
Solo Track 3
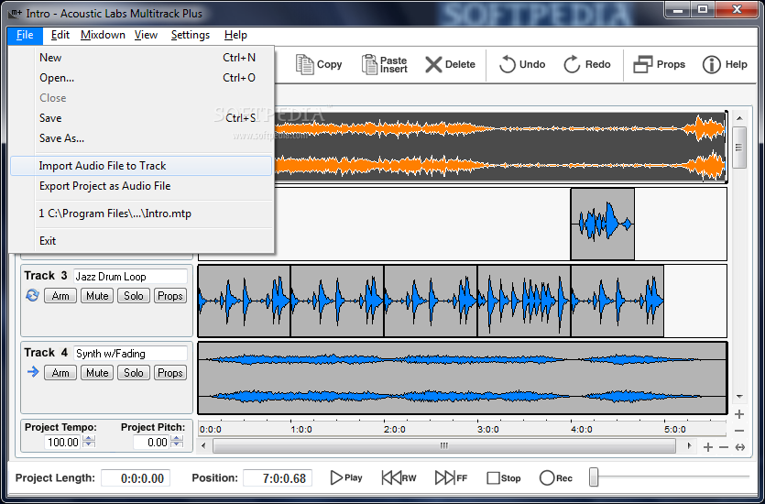[x=133, y=296]
